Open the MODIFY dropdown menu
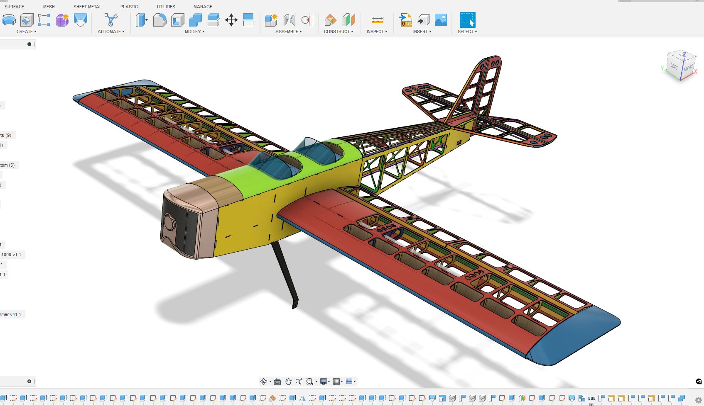This screenshot has height=406, width=704. [x=194, y=32]
